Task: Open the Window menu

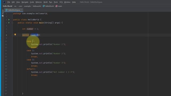Action: [67, 2]
